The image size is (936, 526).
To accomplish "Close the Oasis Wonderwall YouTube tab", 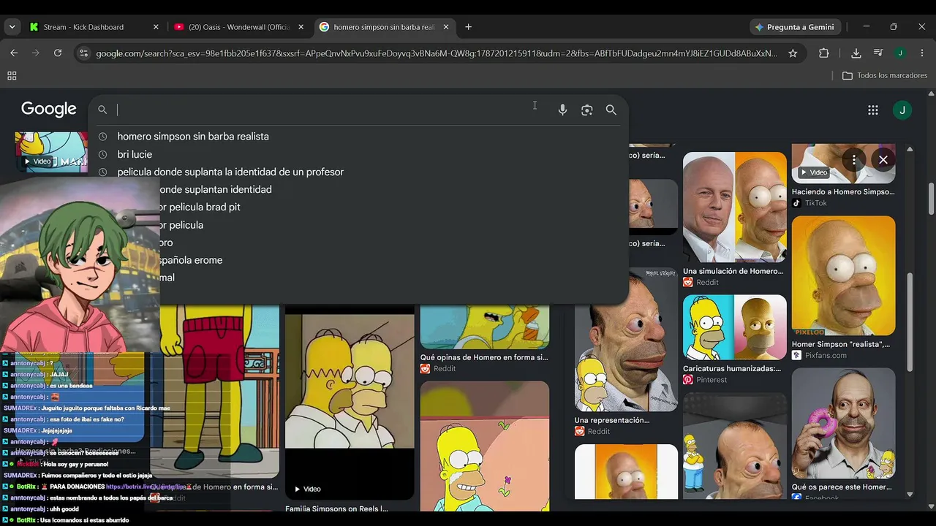I will [301, 27].
